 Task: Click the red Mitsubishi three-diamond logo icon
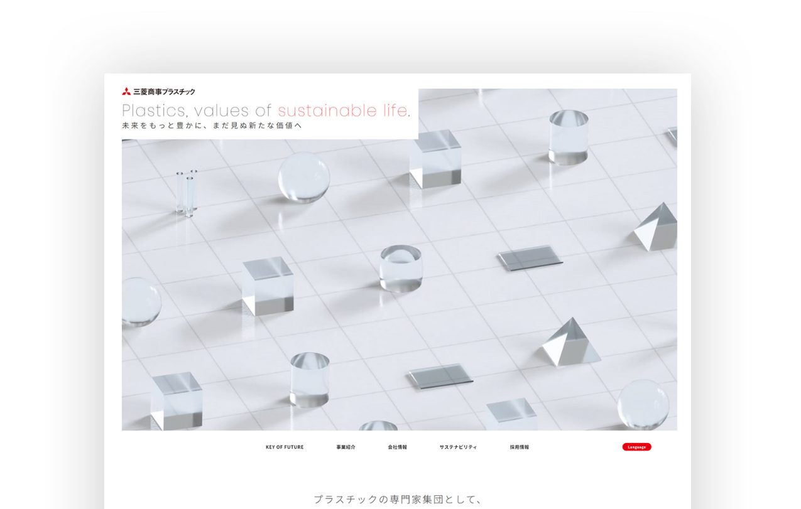pos(126,92)
